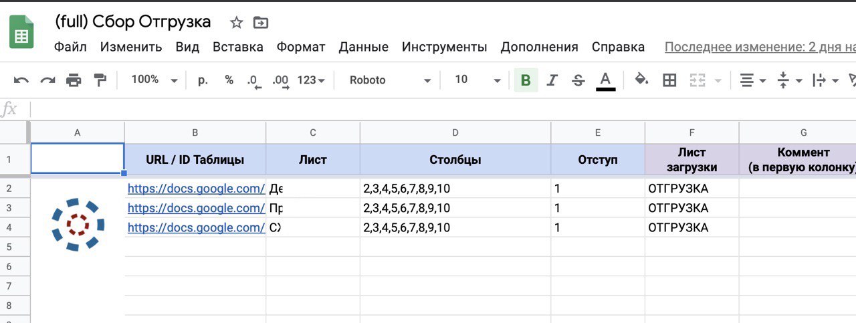The image size is (856, 323).
Task: Star this spreadsheet document
Action: 236,23
